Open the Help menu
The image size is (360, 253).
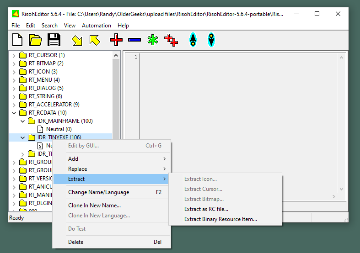123,26
